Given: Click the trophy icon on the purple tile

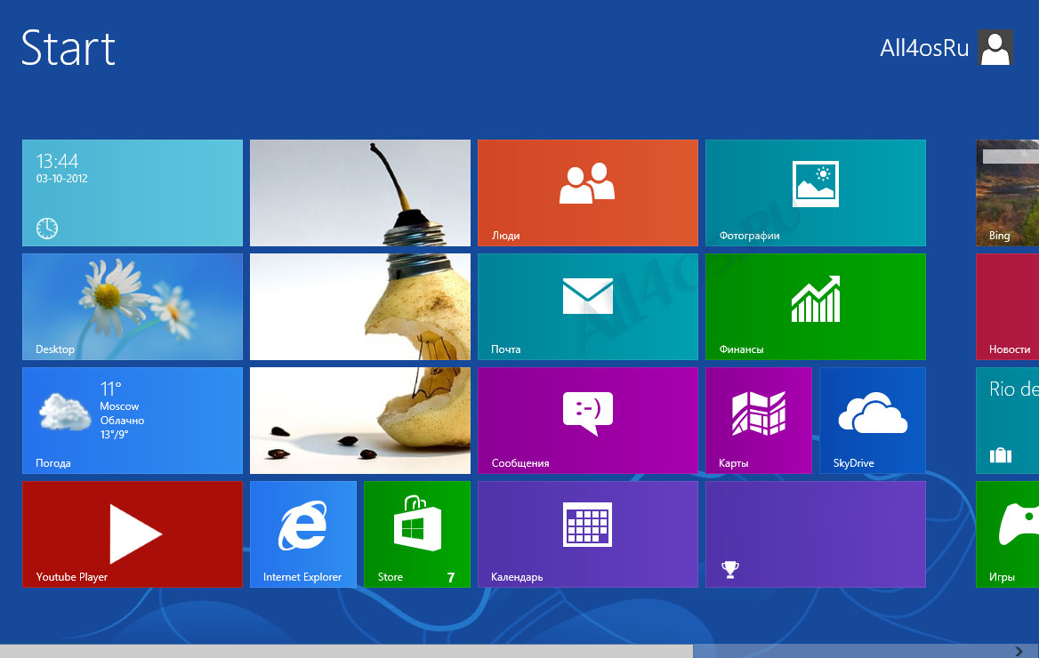Looking at the screenshot, I should 730,569.
